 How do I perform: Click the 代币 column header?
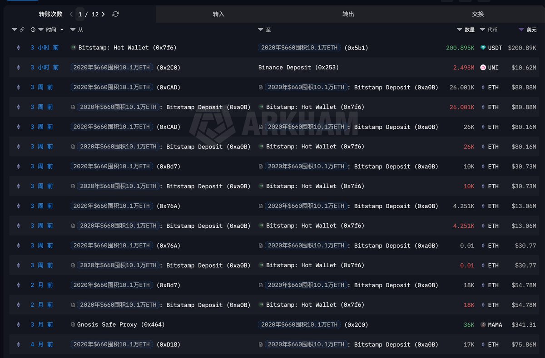492,29
